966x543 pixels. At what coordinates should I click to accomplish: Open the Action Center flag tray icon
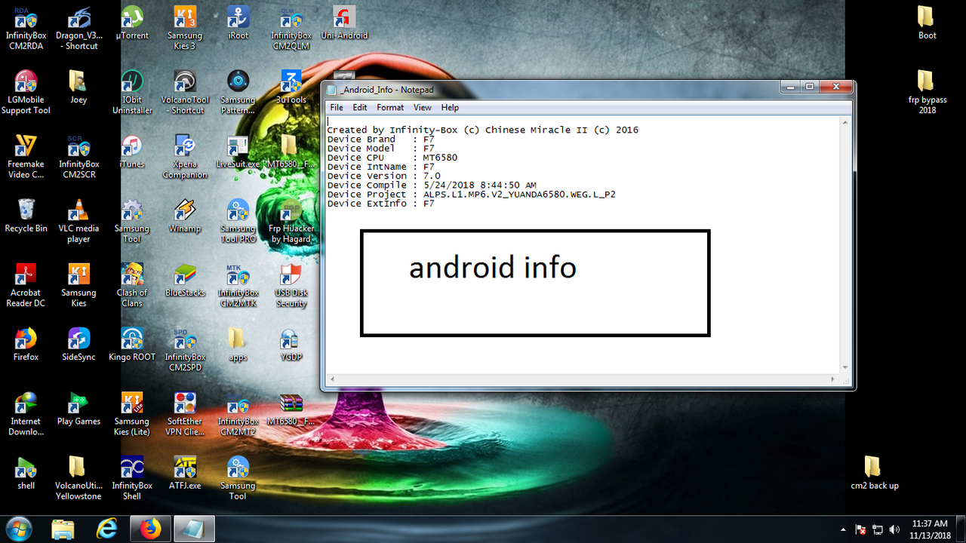860,529
